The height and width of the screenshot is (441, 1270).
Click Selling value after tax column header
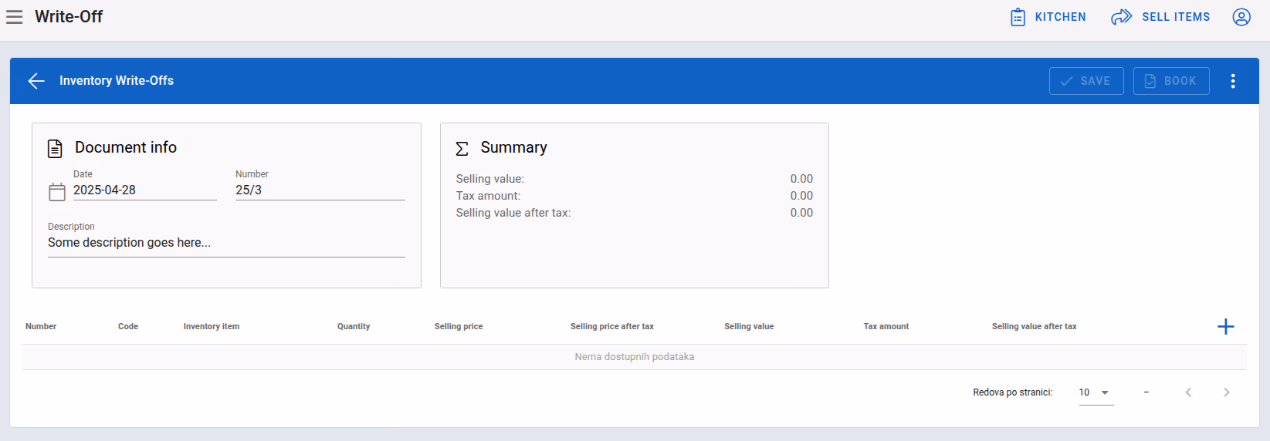pyautogui.click(x=1035, y=327)
